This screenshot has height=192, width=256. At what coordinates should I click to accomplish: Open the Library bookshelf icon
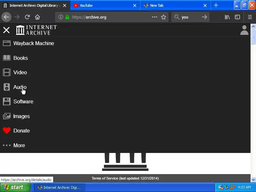pos(227,17)
